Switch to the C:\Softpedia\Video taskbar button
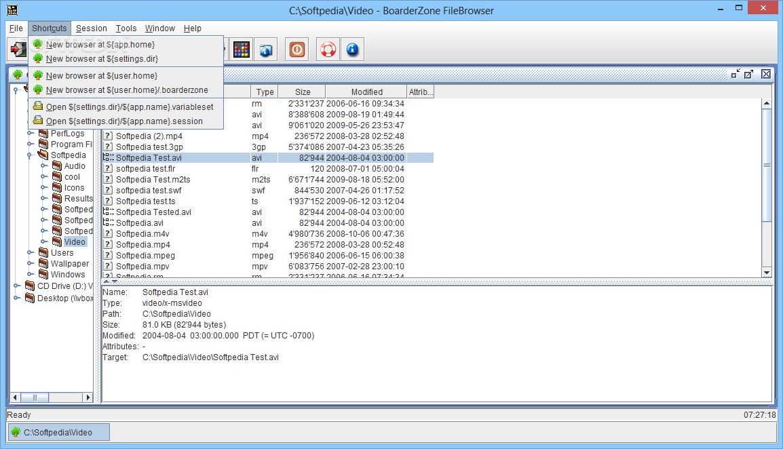Image resolution: width=783 pixels, height=449 pixels. point(59,433)
